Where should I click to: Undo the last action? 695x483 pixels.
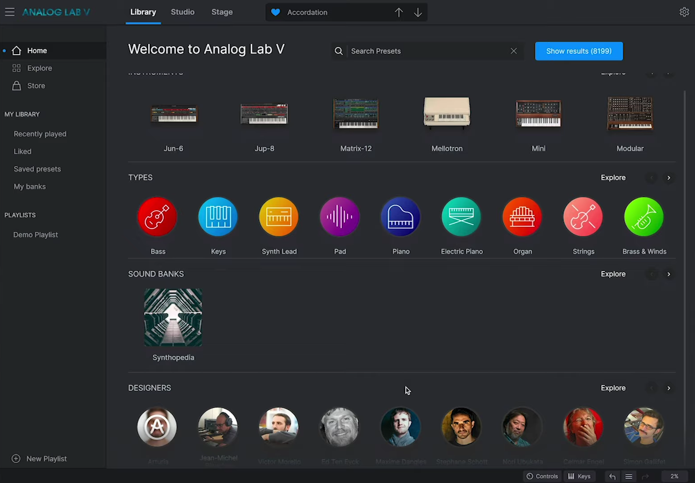[612, 476]
